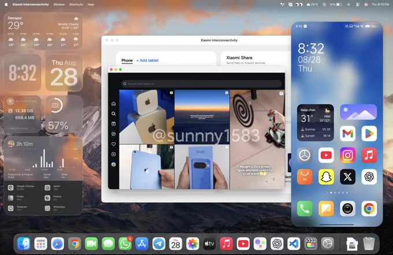Open Reels icon in Instagram sidebar
The width and height of the screenshot is (393, 255).
pyautogui.click(x=113, y=123)
